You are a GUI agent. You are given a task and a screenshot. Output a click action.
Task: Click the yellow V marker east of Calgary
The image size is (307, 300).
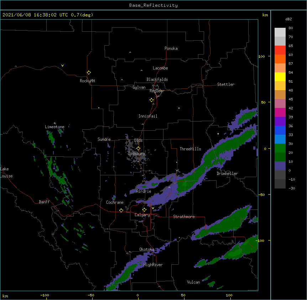[153, 208]
